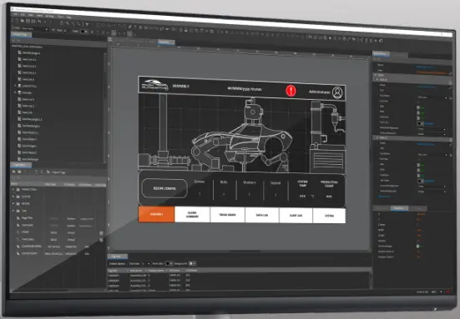Screen dimensions: 460x319
Task: Toggle the Underline checkbox in the first state section
Action: (418, 118)
